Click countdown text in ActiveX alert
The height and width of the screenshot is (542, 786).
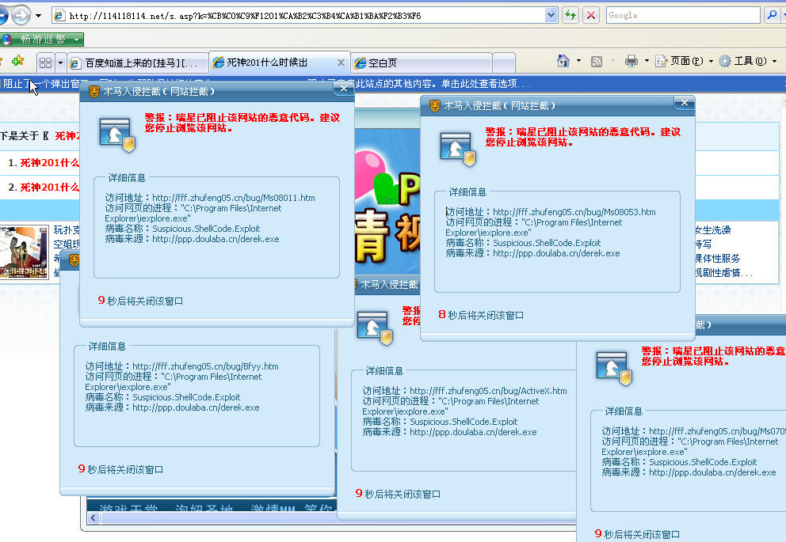coord(398,494)
